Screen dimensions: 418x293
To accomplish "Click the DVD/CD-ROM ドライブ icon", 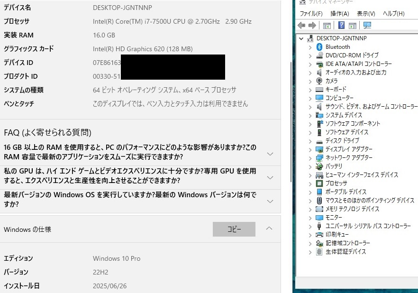I will click(319, 55).
